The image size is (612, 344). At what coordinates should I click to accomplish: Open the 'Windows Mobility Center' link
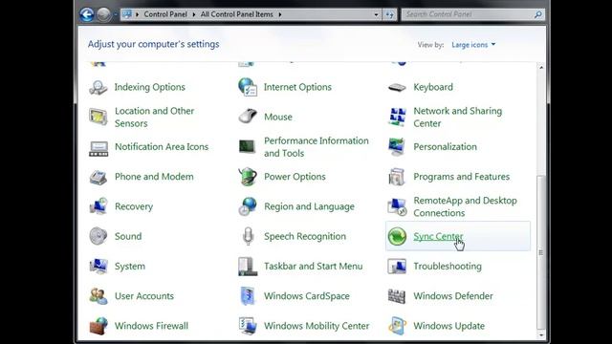pyautogui.click(x=317, y=326)
